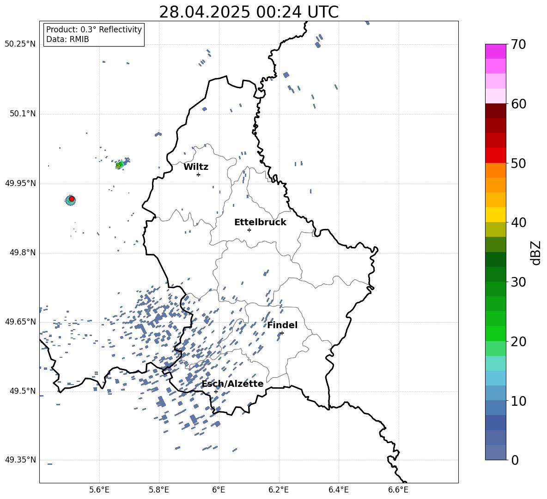Click the 10 tick on the colorbar
This screenshot has width=547, height=499.
pyautogui.click(x=518, y=401)
